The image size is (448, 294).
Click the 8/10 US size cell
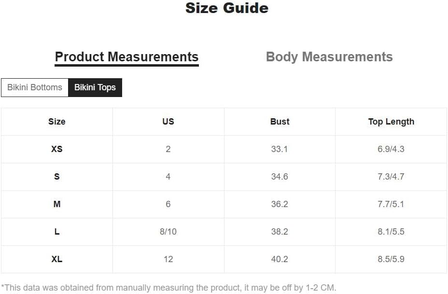pyautogui.click(x=168, y=232)
